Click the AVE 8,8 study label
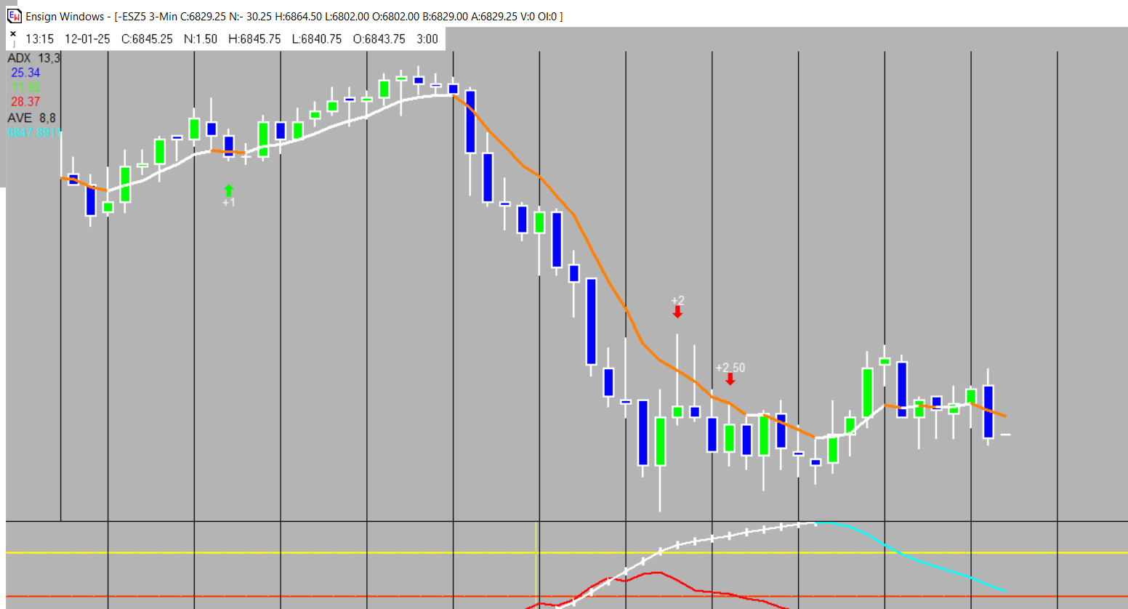The image size is (1128, 609). pos(31,118)
